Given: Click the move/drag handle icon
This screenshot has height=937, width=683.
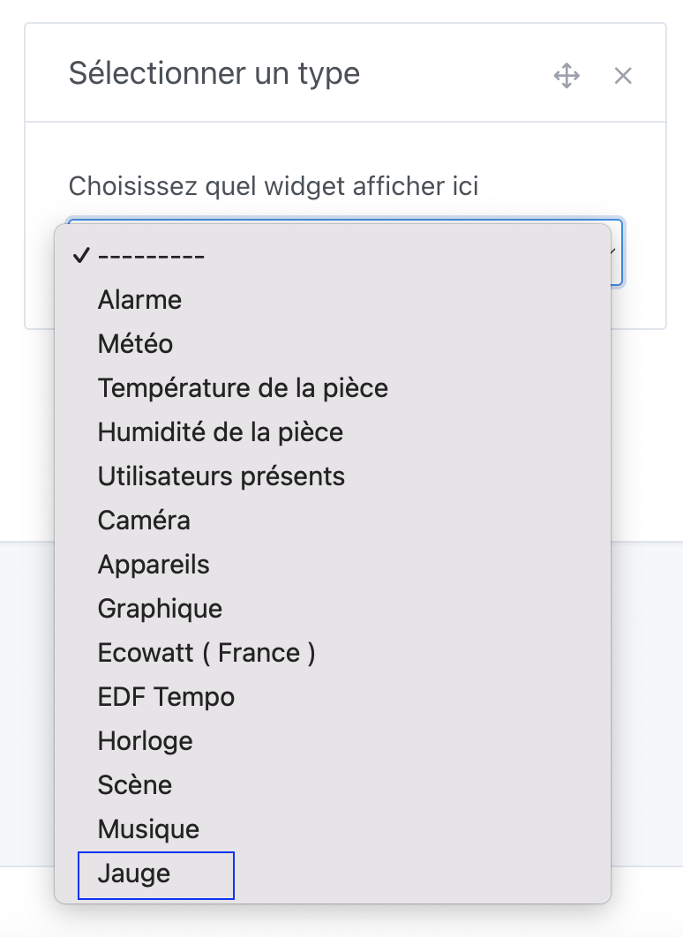Looking at the screenshot, I should (x=567, y=76).
